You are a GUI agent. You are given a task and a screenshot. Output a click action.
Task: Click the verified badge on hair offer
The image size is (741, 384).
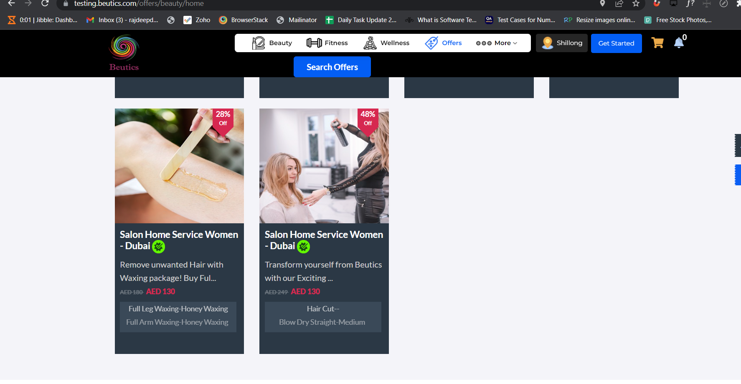point(304,247)
